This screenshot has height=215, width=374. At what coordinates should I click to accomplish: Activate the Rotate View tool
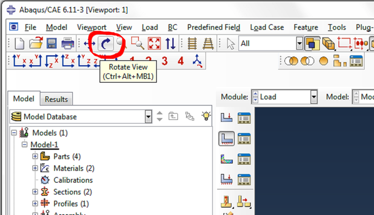click(106, 44)
